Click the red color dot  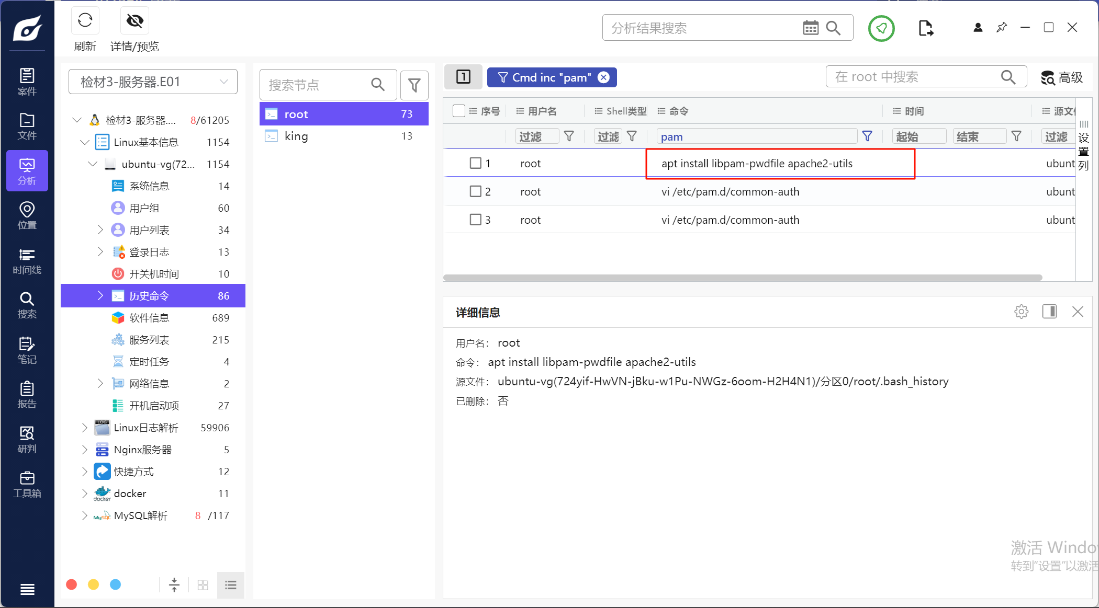72,584
